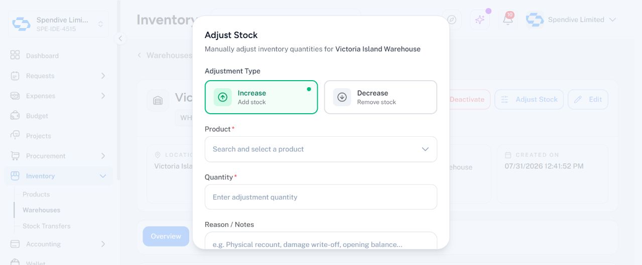Open the product search dropdown
Screen dimensions: 642x265
click(321, 149)
